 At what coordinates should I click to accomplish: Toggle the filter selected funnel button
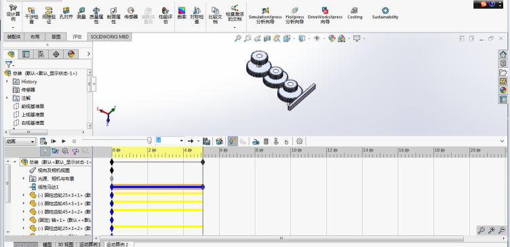coord(75,151)
